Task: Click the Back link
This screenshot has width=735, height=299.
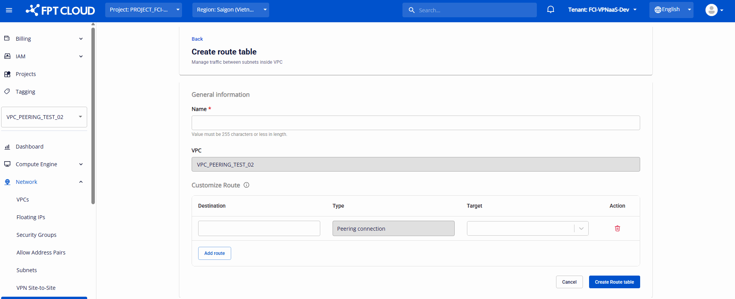Action: click(197, 39)
